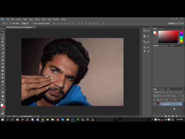Swap foreground and background colors
185x139 pixels.
pos(4,103)
